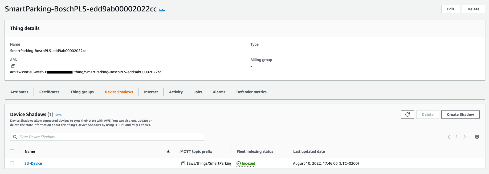489x174 pixels.
Task: Open the Attributes tab
Action: coord(19,92)
